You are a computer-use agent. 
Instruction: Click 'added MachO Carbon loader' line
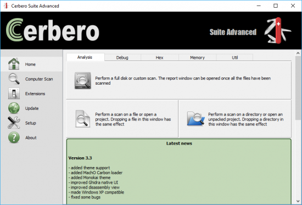pos(96,173)
